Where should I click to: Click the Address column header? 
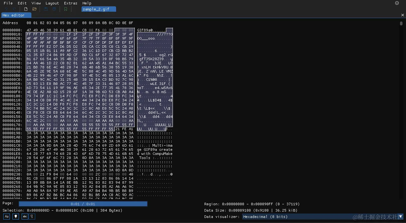[x=10, y=23]
